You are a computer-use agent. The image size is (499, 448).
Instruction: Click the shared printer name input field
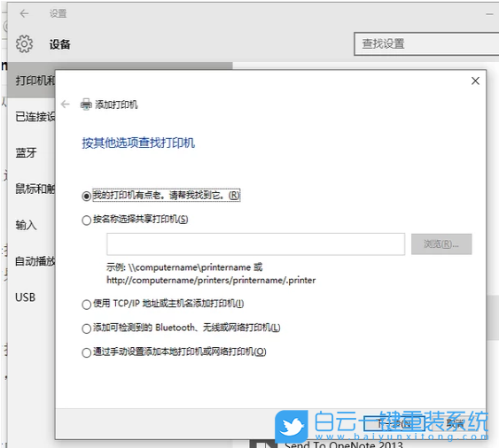(256, 244)
